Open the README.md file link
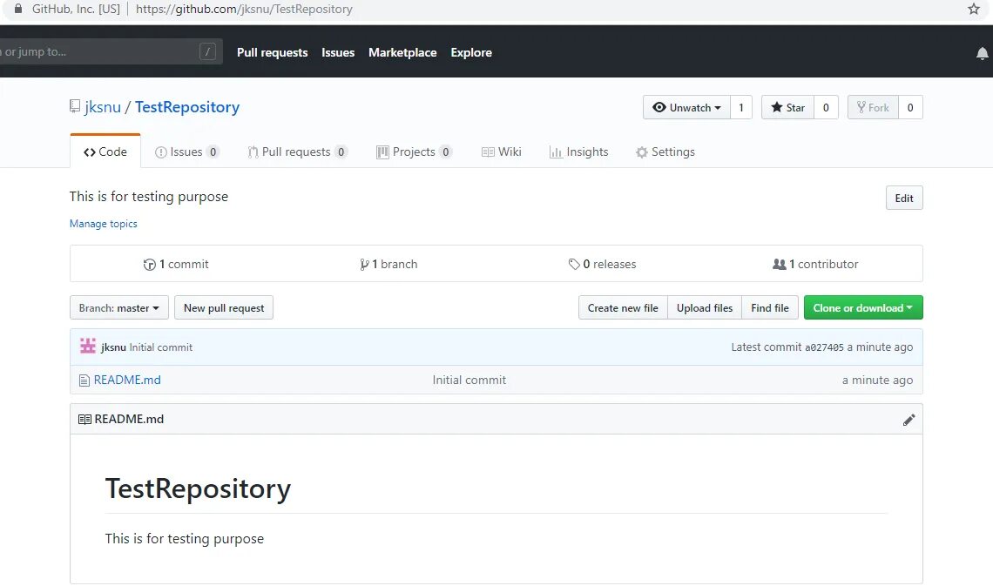 point(127,380)
